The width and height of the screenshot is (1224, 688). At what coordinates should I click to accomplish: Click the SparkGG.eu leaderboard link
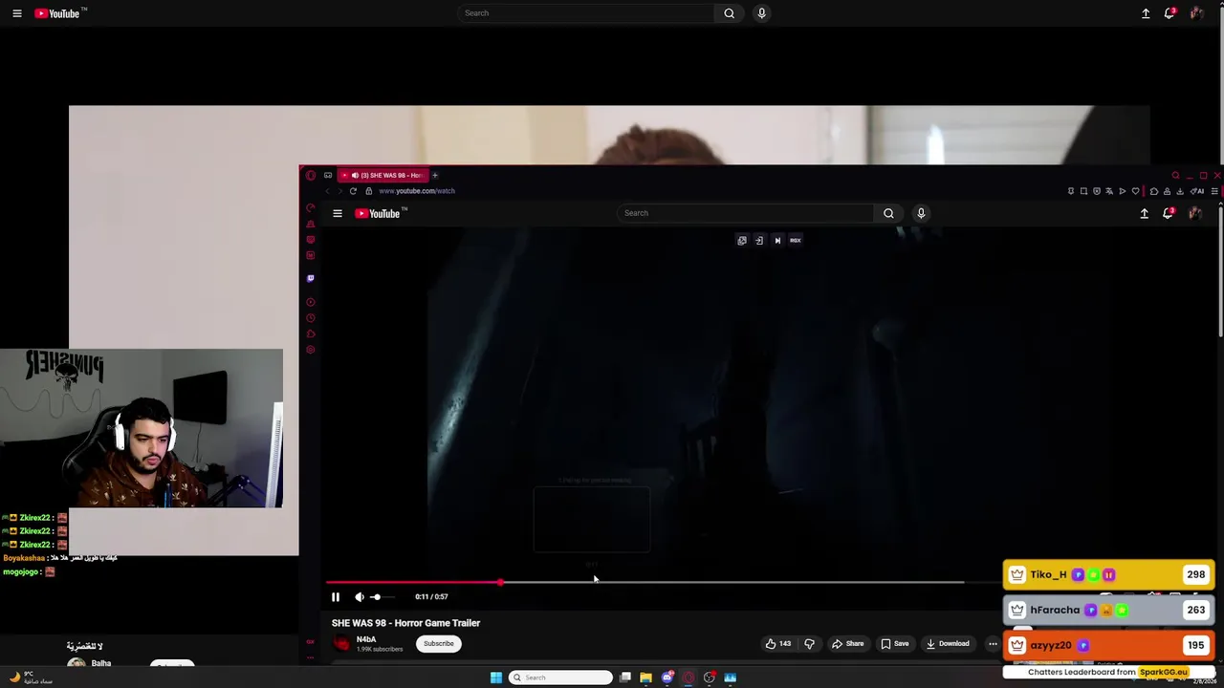click(1164, 672)
